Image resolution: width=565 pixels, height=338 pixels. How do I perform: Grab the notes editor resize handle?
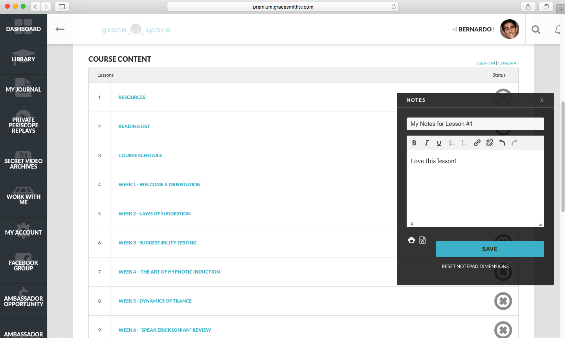click(x=541, y=224)
